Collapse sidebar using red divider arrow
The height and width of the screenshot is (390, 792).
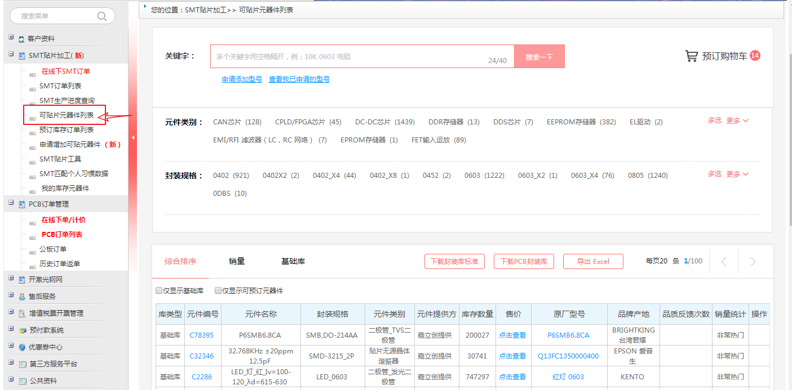tap(133, 137)
